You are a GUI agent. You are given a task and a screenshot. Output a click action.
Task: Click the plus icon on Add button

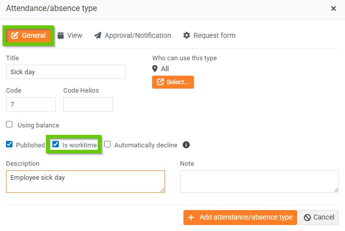click(191, 218)
